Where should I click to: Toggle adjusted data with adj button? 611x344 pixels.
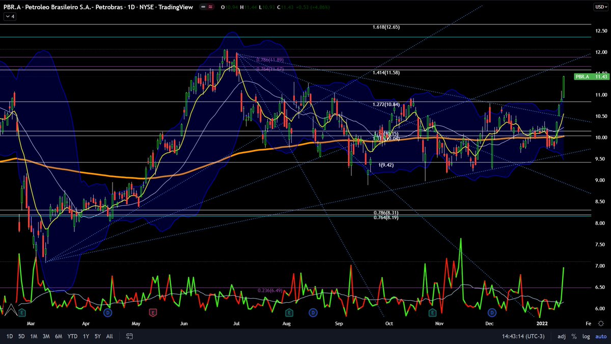tap(562, 336)
